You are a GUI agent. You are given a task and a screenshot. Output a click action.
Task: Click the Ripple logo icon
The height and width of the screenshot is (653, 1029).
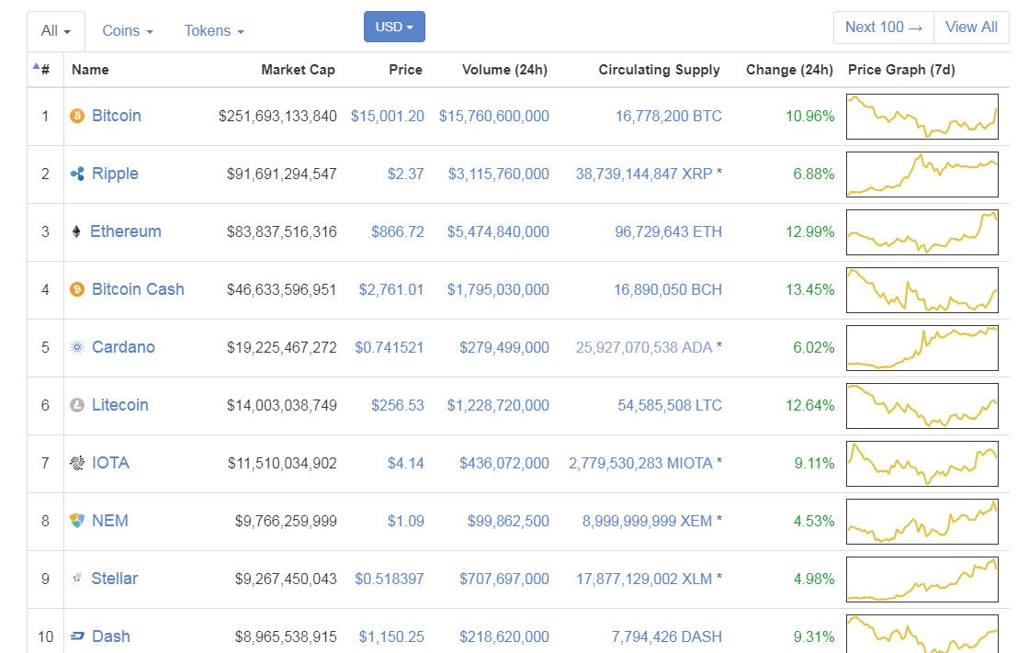pyautogui.click(x=77, y=174)
